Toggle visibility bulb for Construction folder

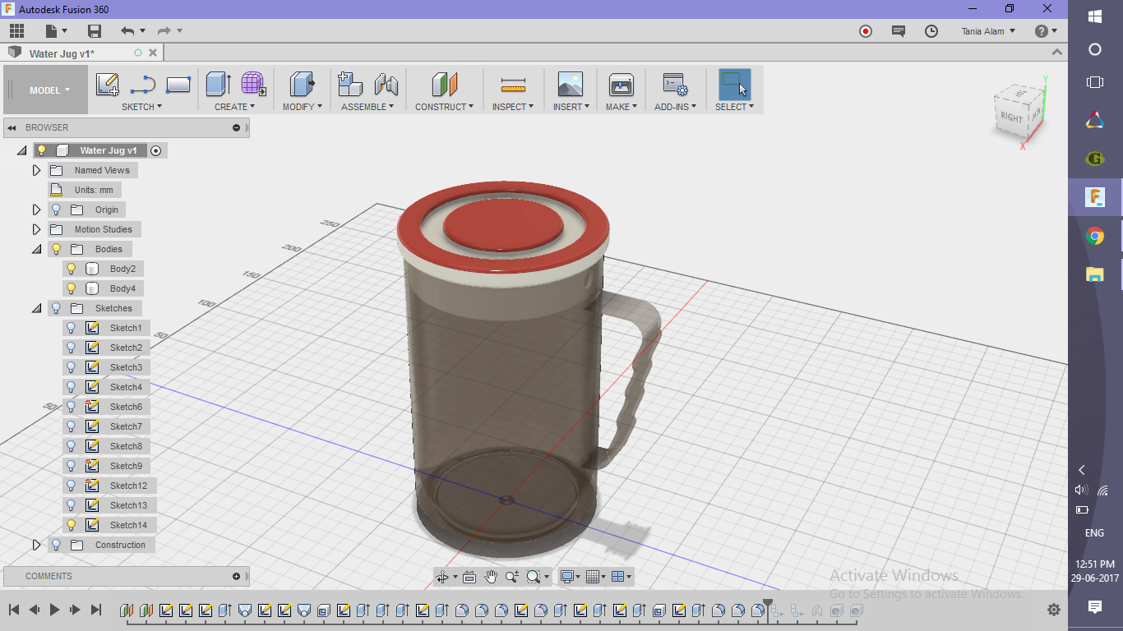(x=56, y=545)
